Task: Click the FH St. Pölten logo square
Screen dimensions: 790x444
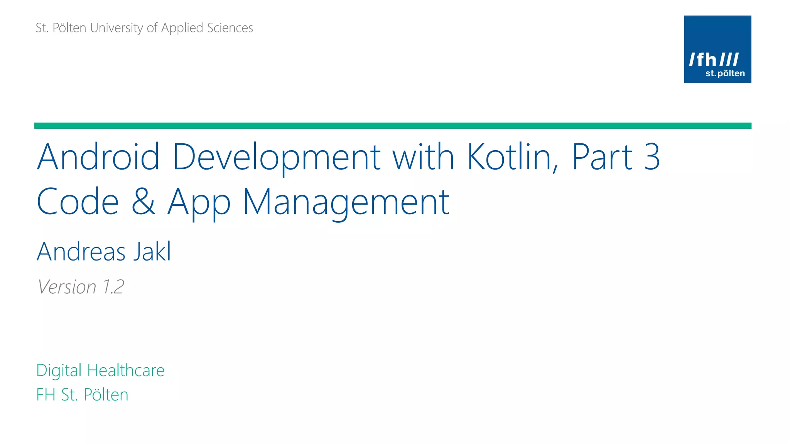Action: 717,35
